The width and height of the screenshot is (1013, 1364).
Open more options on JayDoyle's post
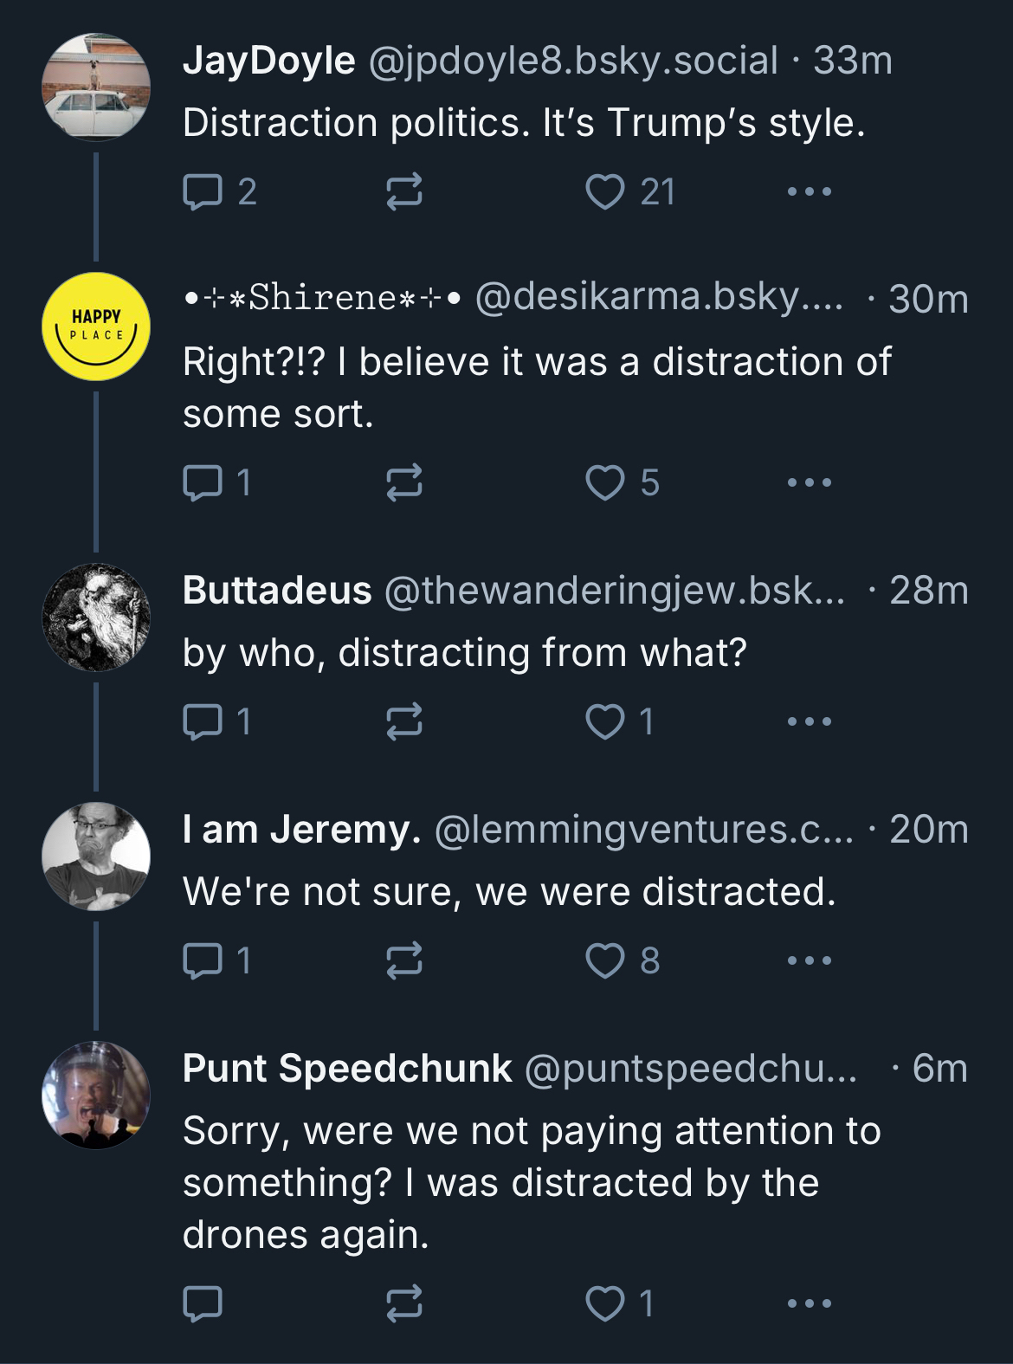(809, 192)
